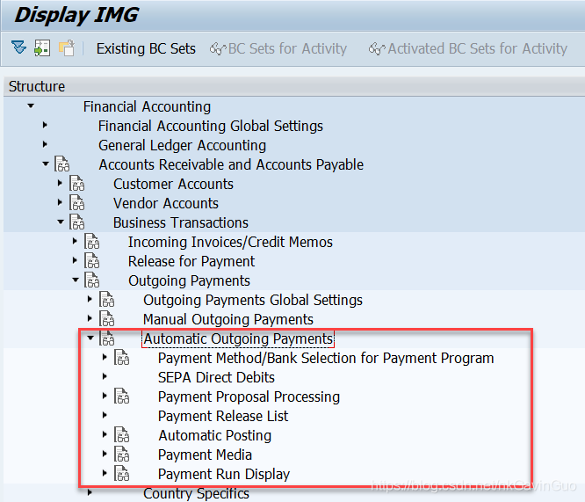
Task: Click the Expand All subnodes toolbar icon
Action: [x=18, y=47]
